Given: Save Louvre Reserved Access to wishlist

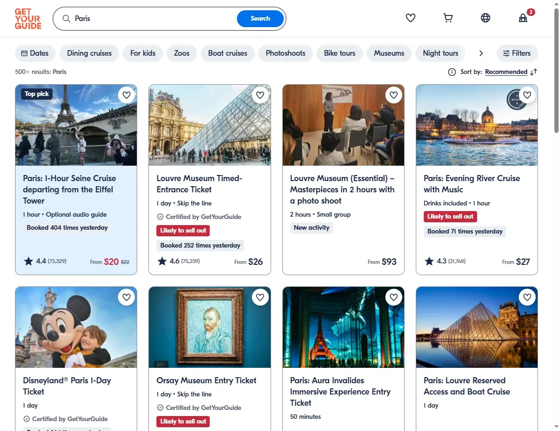Looking at the screenshot, I should (527, 297).
